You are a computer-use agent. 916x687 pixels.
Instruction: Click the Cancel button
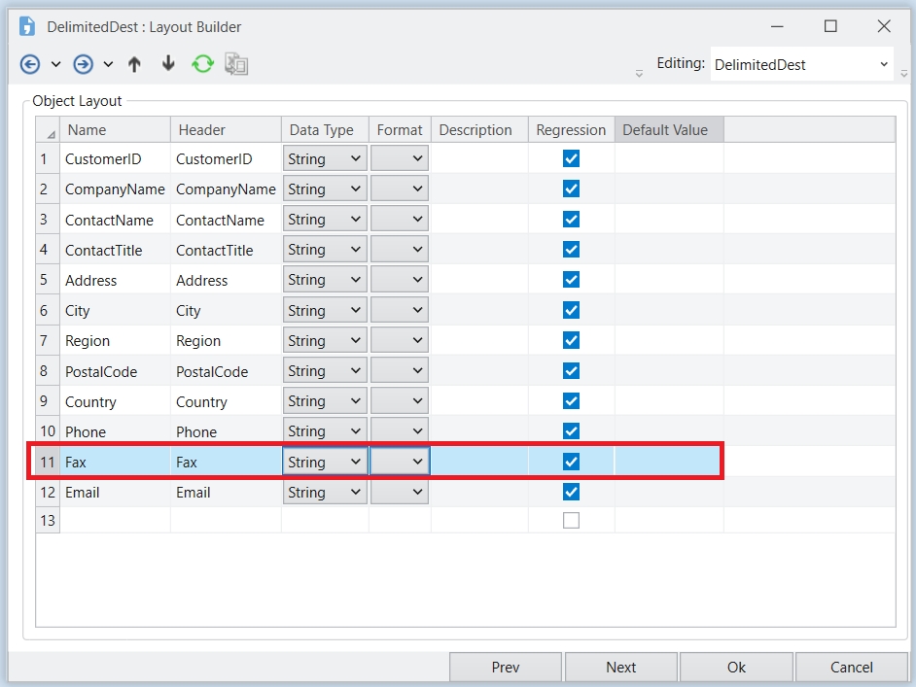click(851, 667)
